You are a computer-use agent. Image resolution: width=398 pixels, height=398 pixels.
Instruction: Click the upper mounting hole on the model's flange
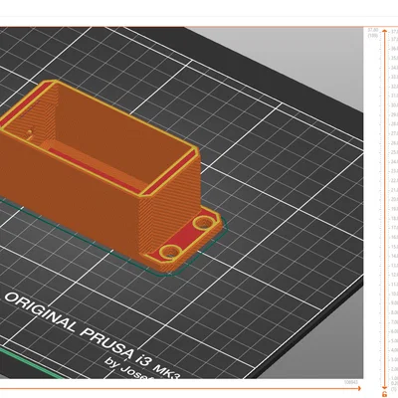(203, 223)
